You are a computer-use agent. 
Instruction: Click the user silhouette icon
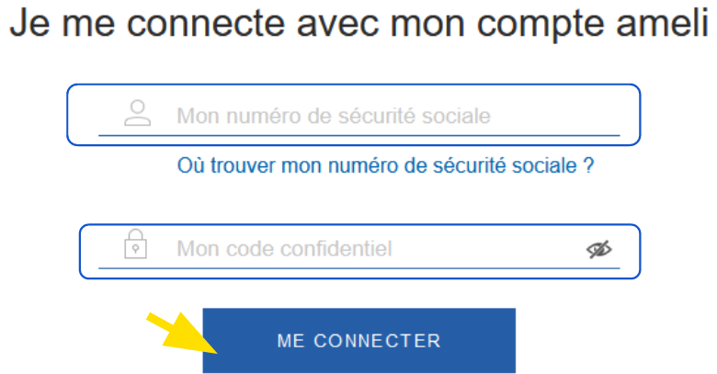click(137, 113)
